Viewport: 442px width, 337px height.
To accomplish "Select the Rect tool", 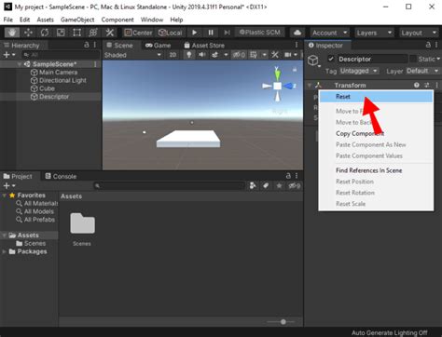I will click(76, 33).
